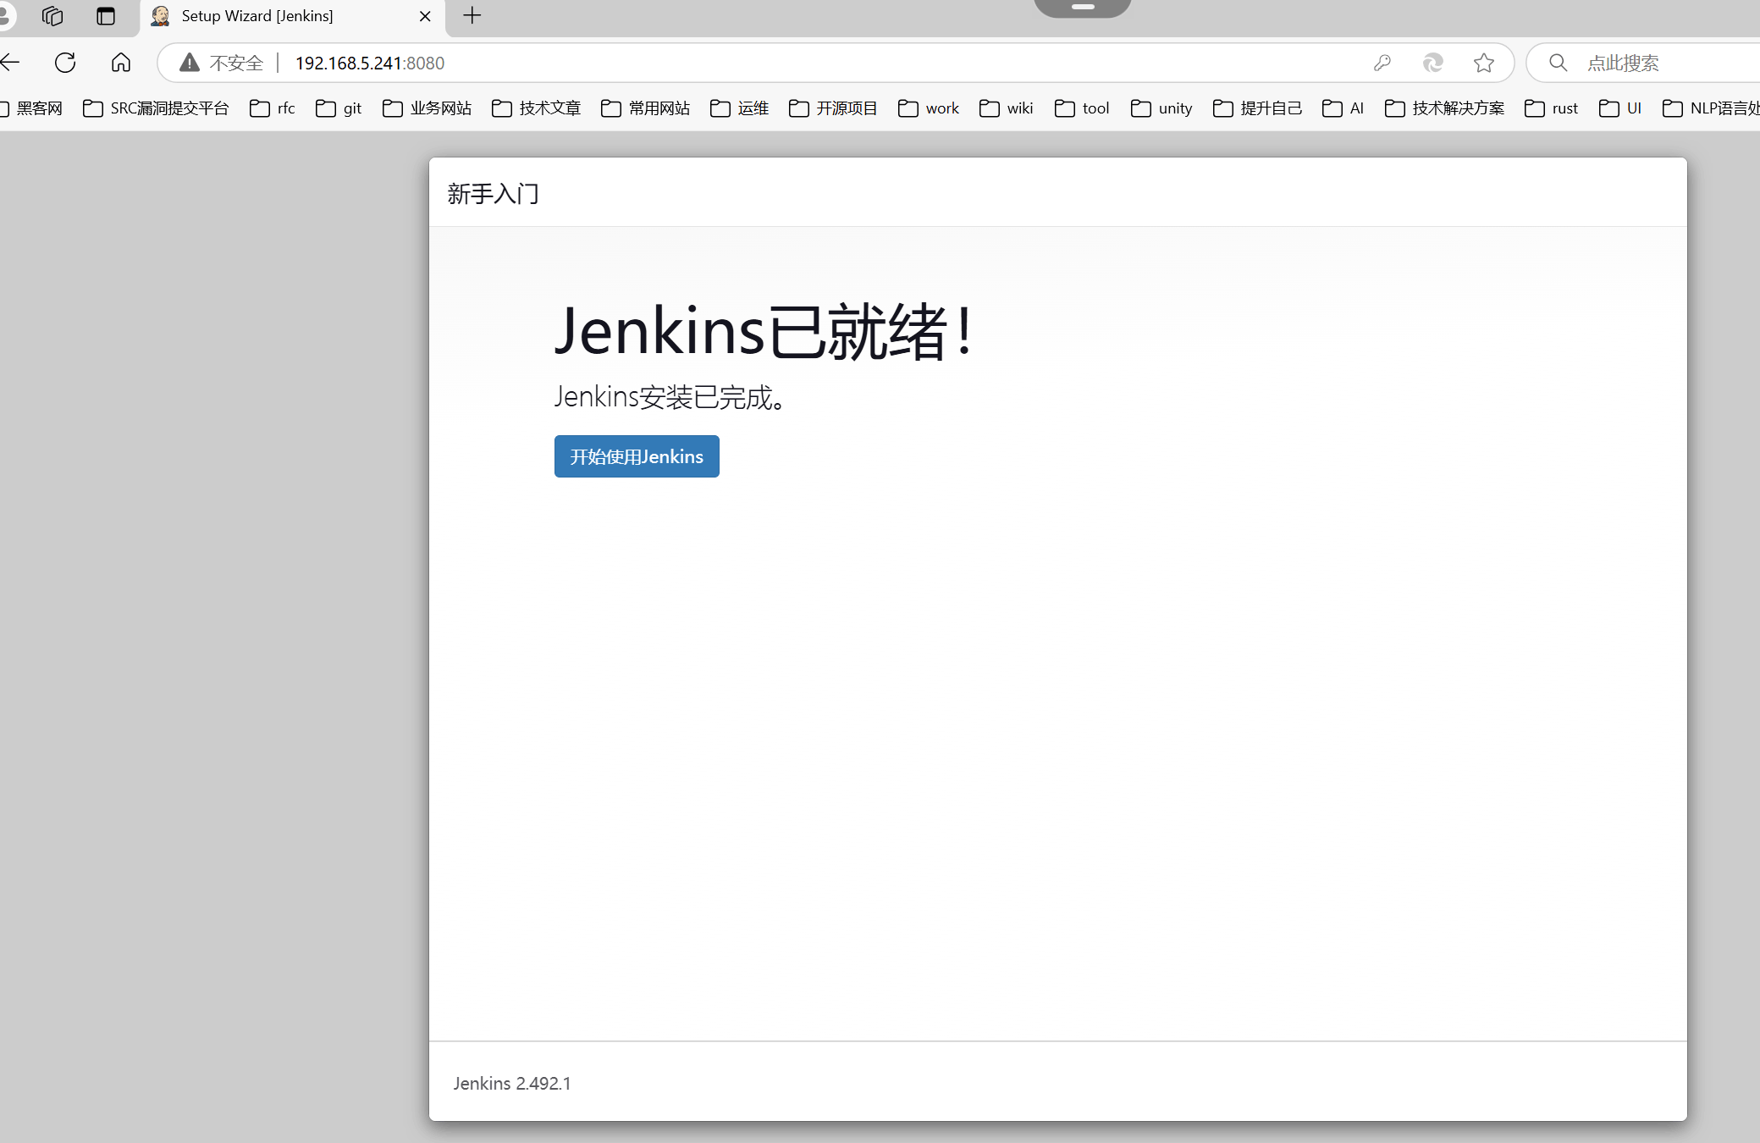1760x1143 pixels.
Task: Open the 开源项目 bookmark folder
Action: pos(834,108)
